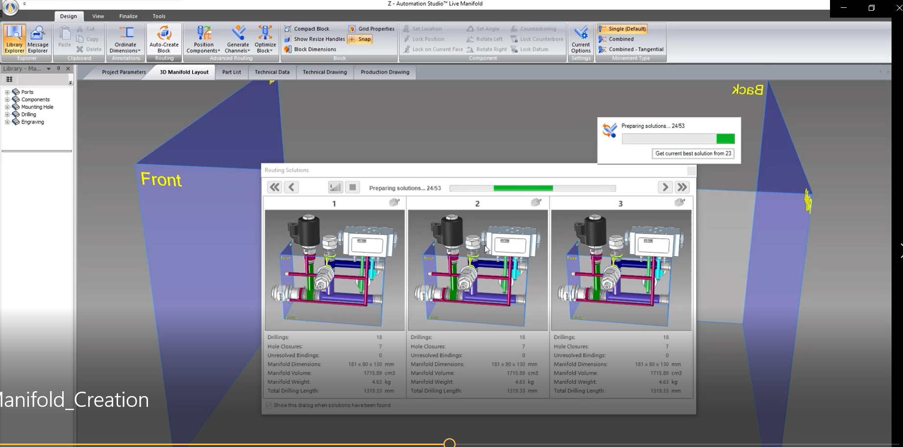This screenshot has width=903, height=447.
Task: Open Current Options settings
Action: (581, 39)
